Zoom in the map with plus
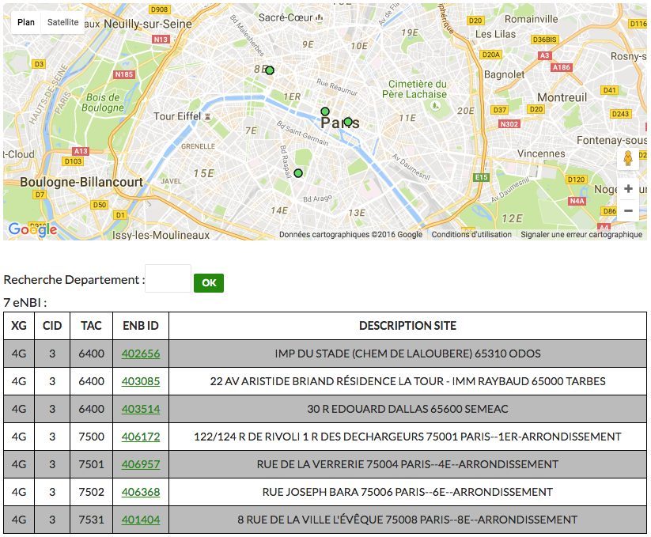The height and width of the screenshot is (537, 651). click(x=628, y=189)
